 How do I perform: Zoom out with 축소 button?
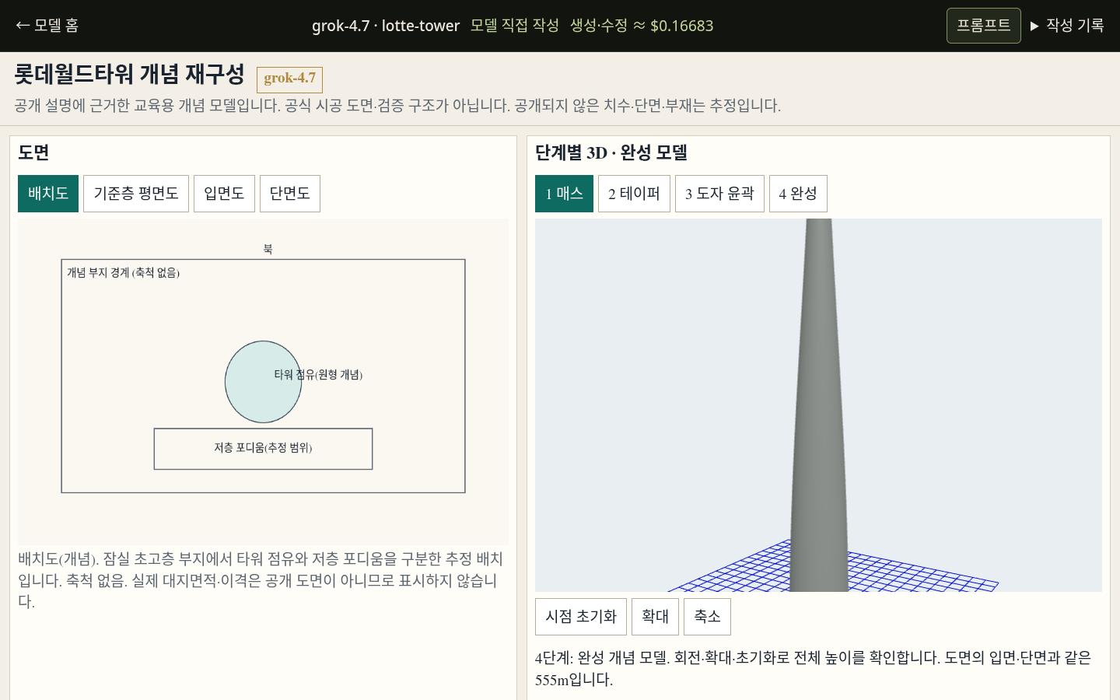pos(707,617)
